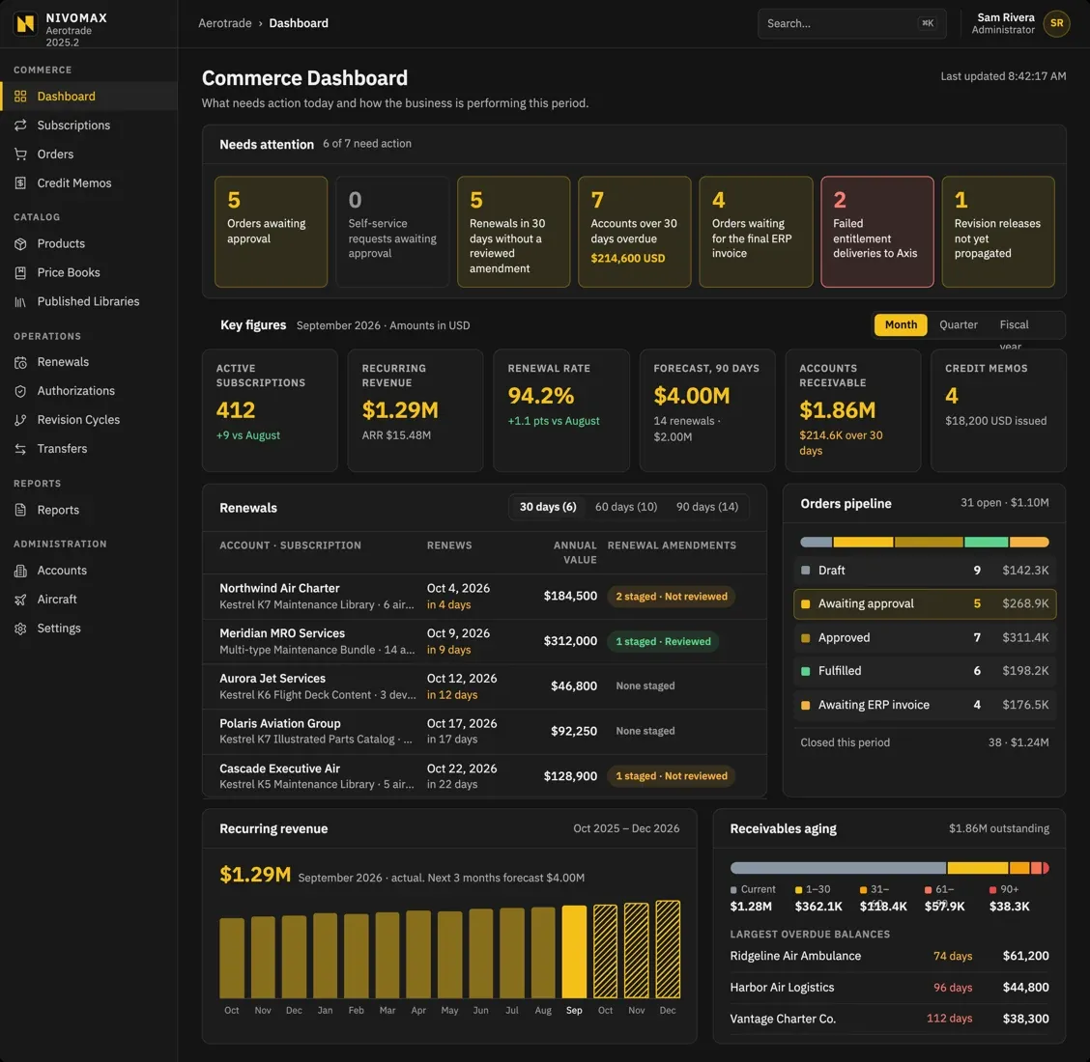Open Harbor Air Logistics overdue balance
This screenshot has width=1090, height=1062.
coord(889,988)
